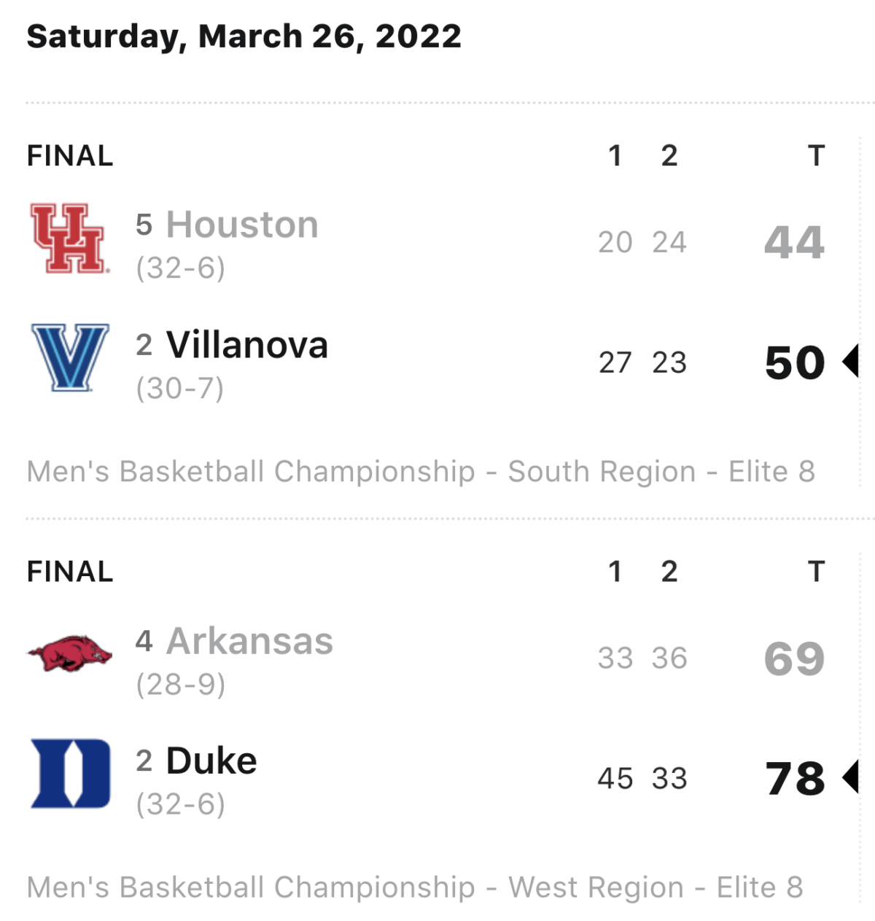Click the FINAL status of Houston-Villanova game

coord(70,155)
